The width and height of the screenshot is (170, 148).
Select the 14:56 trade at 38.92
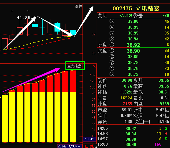[133, 129]
